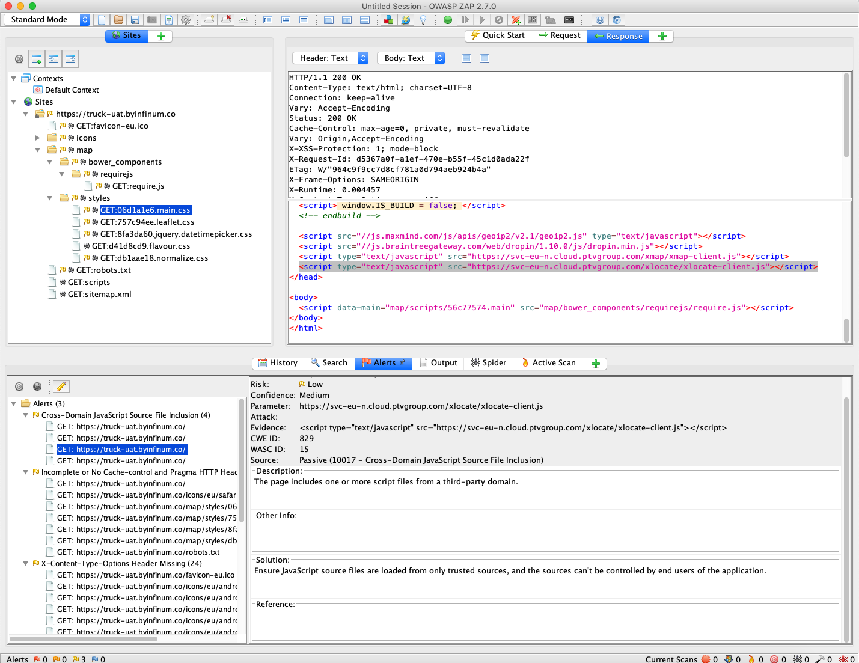Toggle the green break-on-all-requests circle button
859x663 pixels.
[x=448, y=20]
